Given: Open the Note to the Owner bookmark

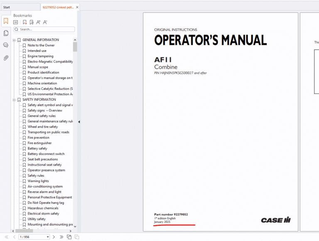Looking at the screenshot, I should point(41,45).
